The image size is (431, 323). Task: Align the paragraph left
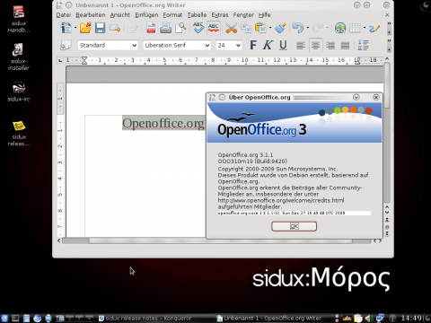point(301,46)
